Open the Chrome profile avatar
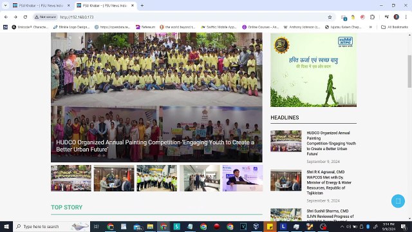412x232 pixels. pyautogui.click(x=397, y=17)
